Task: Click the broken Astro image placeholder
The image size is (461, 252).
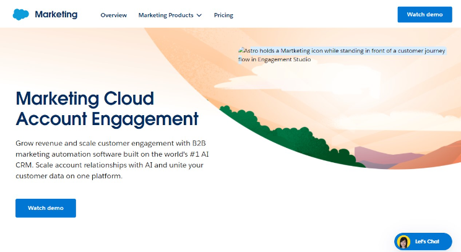Action: 342,55
